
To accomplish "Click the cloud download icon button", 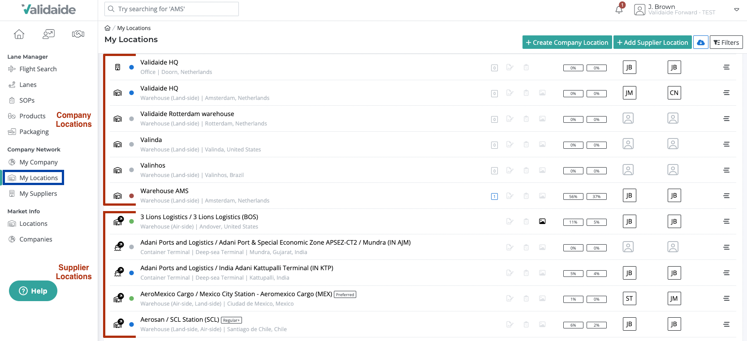I will tap(701, 43).
